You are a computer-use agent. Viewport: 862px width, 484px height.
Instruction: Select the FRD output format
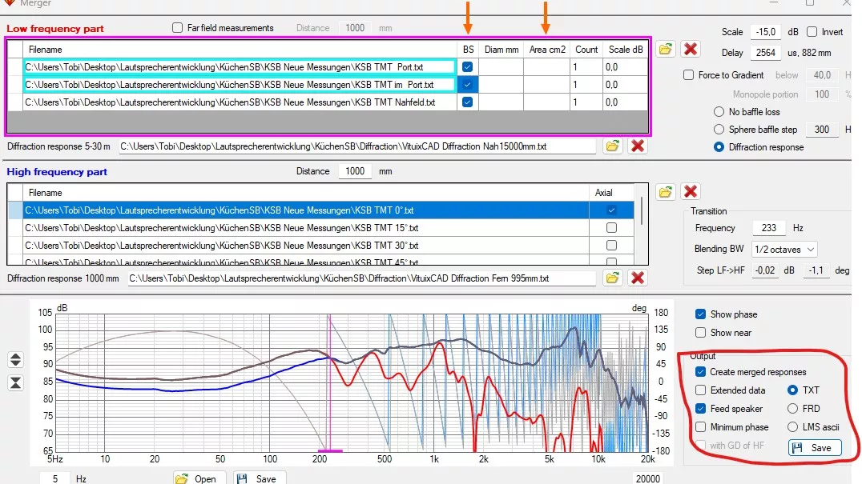[x=793, y=409]
